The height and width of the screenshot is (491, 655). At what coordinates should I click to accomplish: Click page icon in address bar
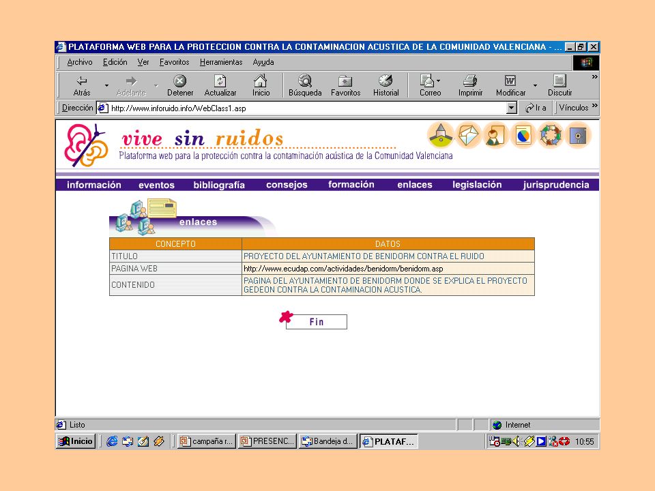(x=103, y=108)
